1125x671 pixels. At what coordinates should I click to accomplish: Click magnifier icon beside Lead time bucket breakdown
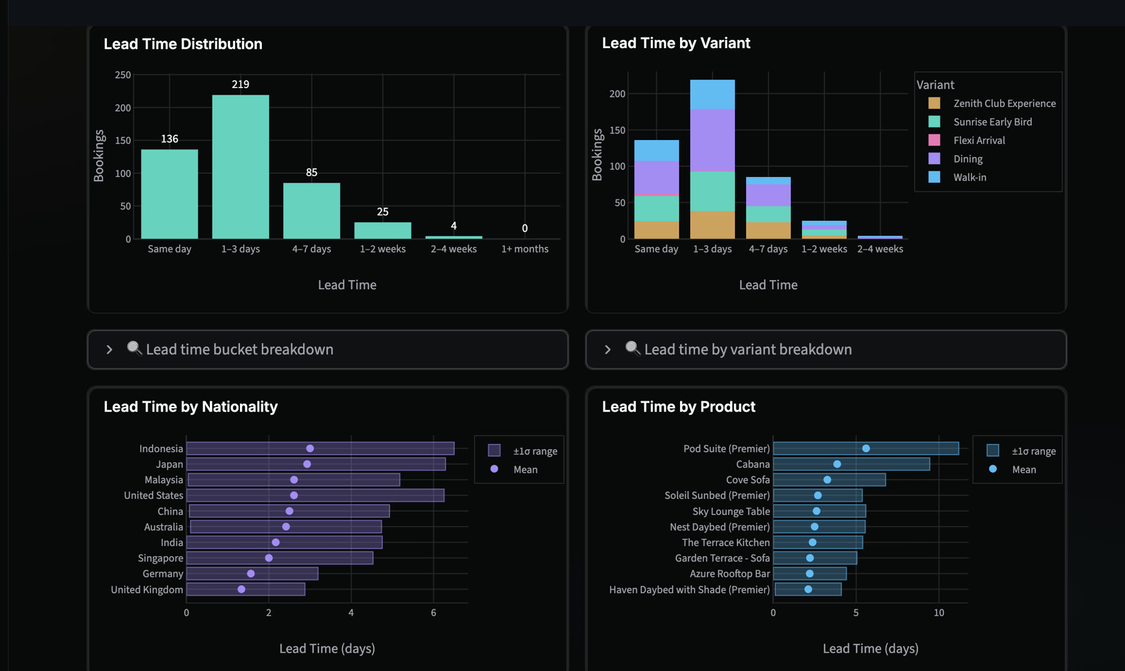point(134,348)
